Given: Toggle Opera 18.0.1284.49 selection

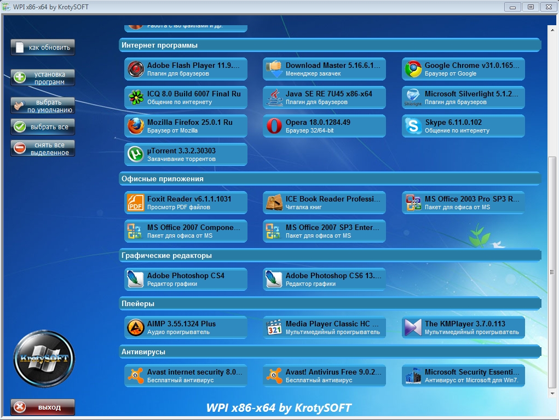Looking at the screenshot, I should click(325, 126).
